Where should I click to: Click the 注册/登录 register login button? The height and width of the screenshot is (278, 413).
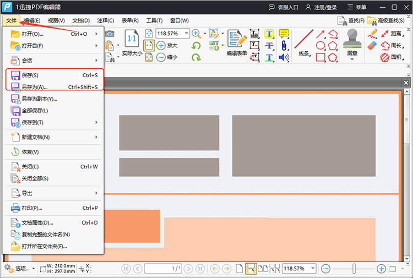coord(322,7)
